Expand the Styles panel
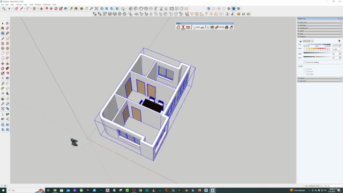343x193 pixels. [x=319, y=31]
